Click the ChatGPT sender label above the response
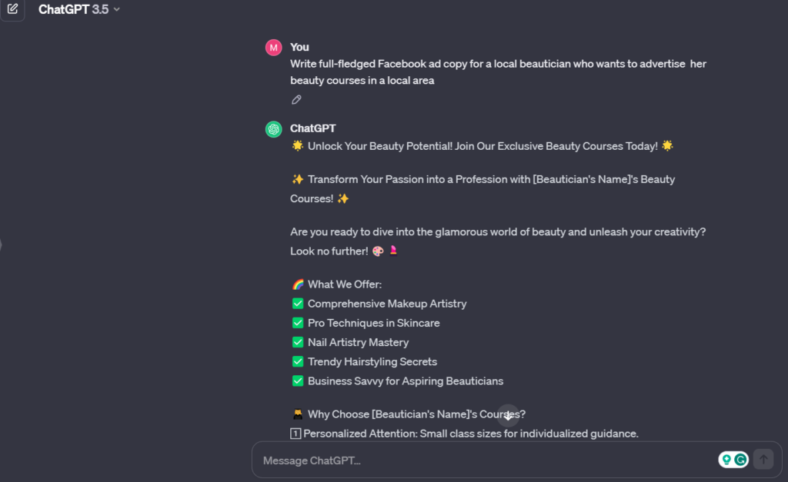 click(x=313, y=128)
